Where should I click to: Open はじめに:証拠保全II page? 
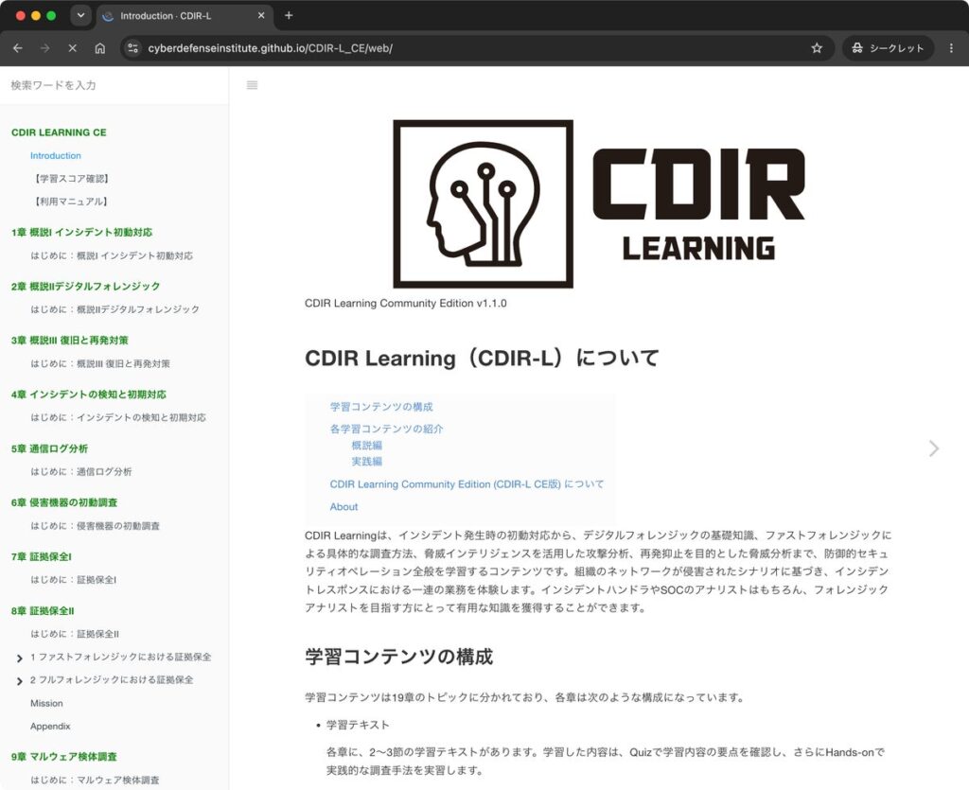75,634
